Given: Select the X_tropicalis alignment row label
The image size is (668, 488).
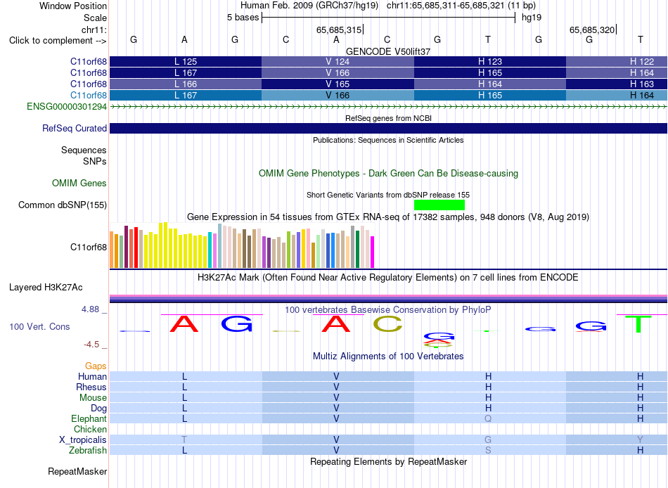Looking at the screenshot, I should tap(83, 440).
